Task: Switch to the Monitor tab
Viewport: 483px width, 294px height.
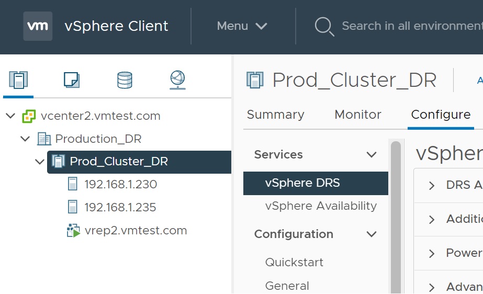Action: click(x=358, y=115)
